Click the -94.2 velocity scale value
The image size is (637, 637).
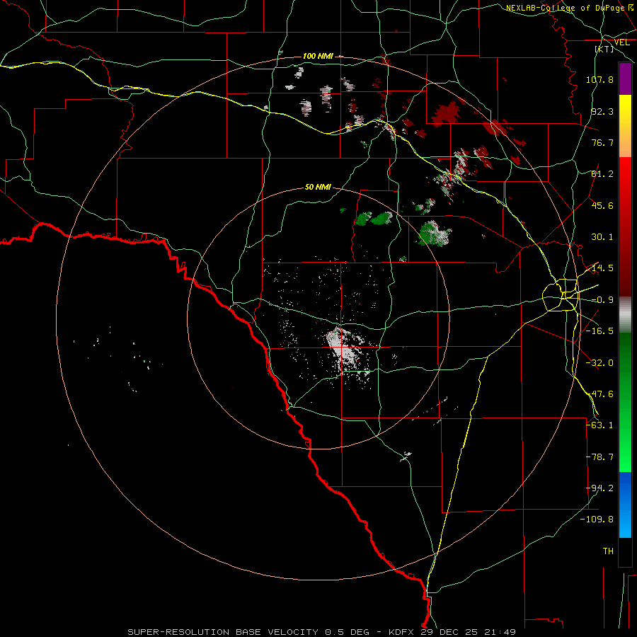point(599,488)
